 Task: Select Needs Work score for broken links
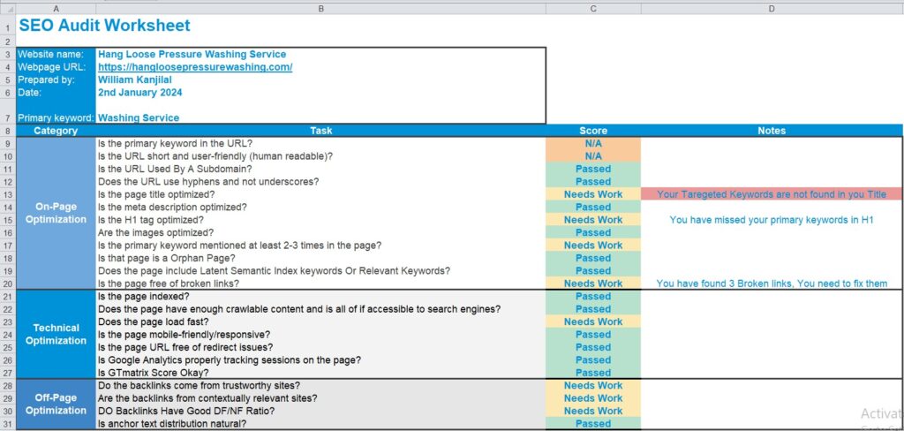[x=593, y=284]
